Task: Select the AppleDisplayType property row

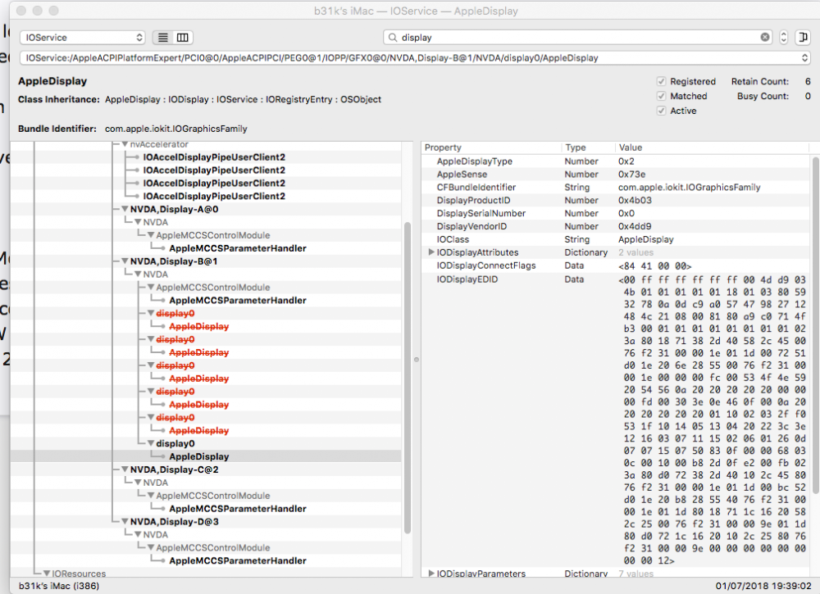Action: click(616, 161)
